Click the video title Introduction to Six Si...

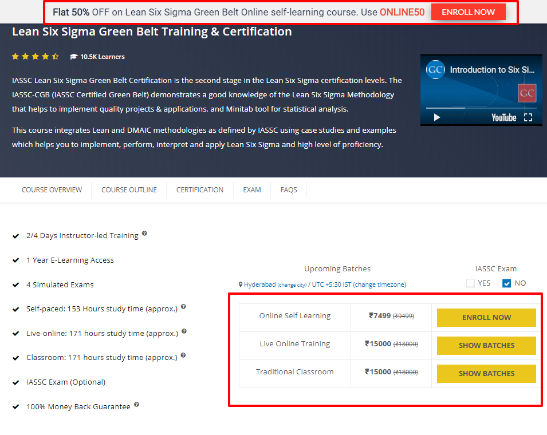[492, 70]
